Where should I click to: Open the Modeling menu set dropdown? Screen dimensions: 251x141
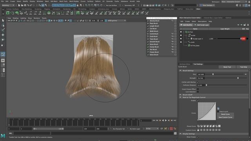[x=8, y=5]
